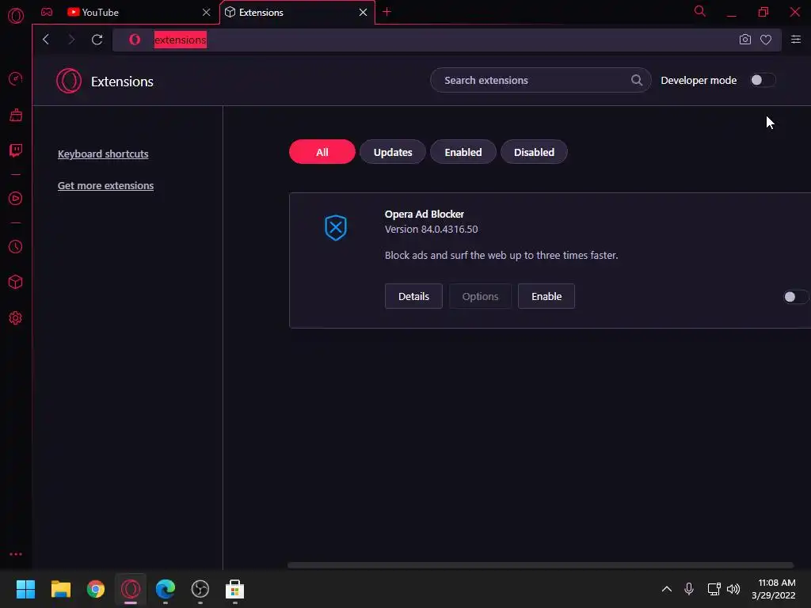Open Twitch panel in sidebar
Image resolution: width=811 pixels, height=608 pixels.
16,150
